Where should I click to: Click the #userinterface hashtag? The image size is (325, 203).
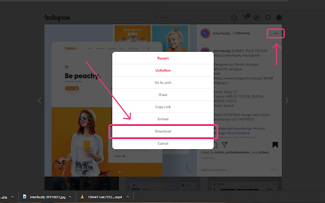(x=238, y=133)
